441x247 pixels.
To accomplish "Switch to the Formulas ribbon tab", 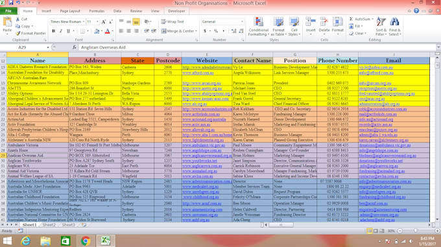I will 97,11.
